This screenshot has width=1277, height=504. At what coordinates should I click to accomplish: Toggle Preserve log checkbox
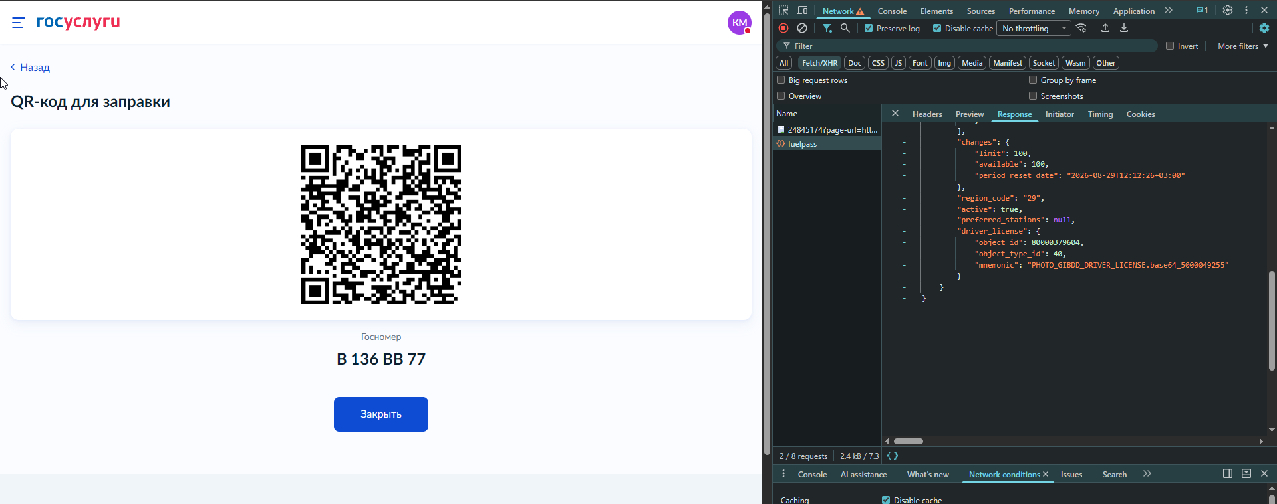[x=869, y=28]
